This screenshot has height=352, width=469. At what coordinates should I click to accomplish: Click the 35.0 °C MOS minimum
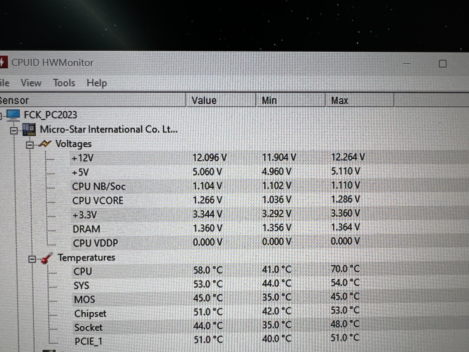[x=277, y=297]
